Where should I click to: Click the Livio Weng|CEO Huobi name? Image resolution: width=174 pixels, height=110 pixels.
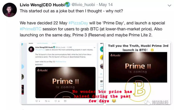[x=42, y=5]
